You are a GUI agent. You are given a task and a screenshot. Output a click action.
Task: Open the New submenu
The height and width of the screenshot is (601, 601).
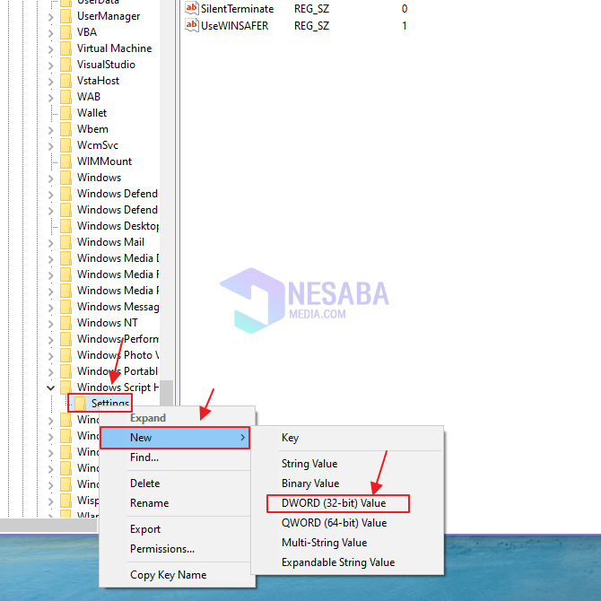coord(174,438)
